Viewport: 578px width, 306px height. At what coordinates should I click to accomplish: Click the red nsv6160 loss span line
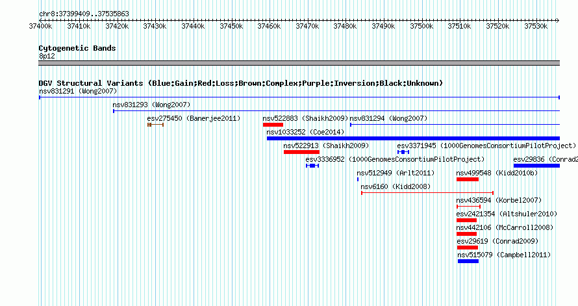(x=427, y=193)
